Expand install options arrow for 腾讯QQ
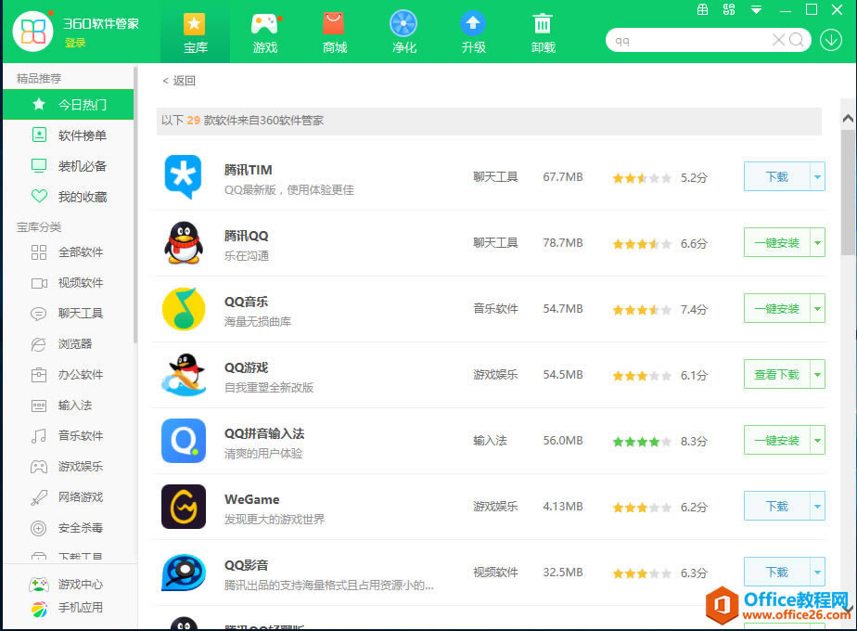This screenshot has width=857, height=631. tap(818, 242)
